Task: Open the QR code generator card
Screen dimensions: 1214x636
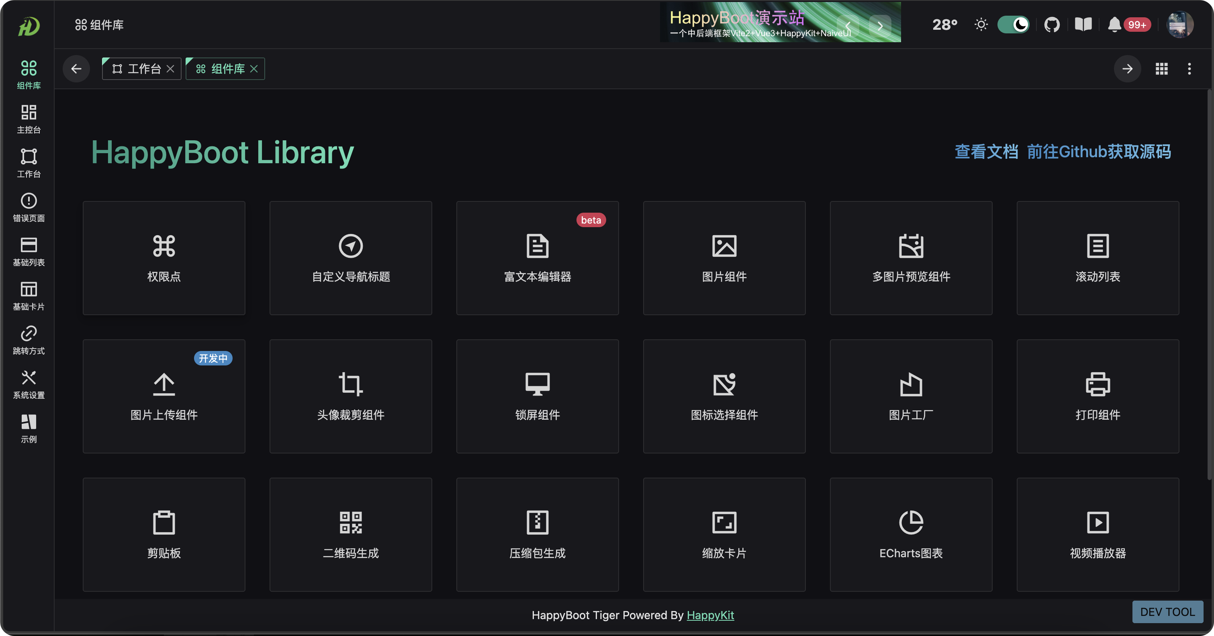Action: pos(351,534)
